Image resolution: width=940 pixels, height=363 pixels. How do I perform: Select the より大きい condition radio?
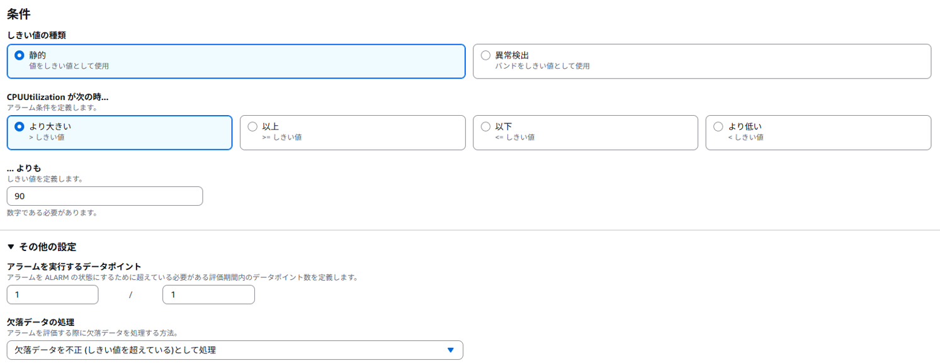(x=20, y=126)
